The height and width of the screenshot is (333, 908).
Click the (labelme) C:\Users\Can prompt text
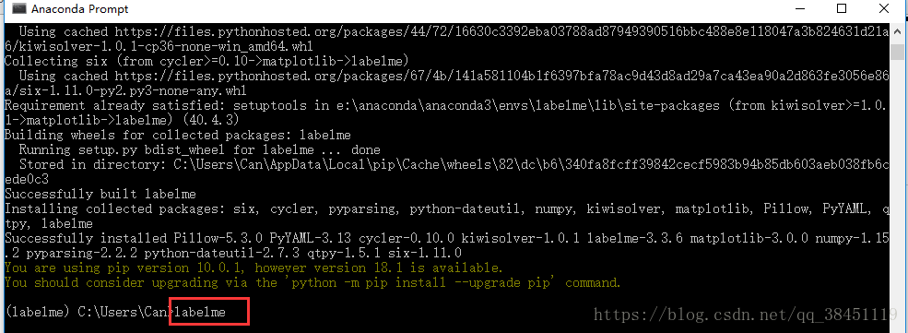pos(87,312)
